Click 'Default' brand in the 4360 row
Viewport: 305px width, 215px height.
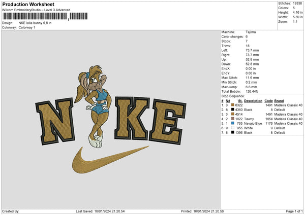[280, 110]
